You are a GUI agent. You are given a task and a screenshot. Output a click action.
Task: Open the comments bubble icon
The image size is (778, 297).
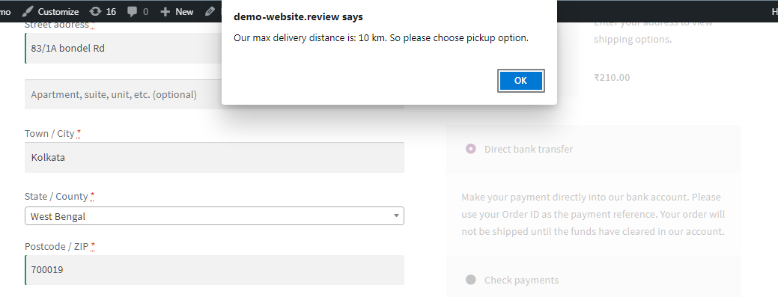pyautogui.click(x=132, y=12)
